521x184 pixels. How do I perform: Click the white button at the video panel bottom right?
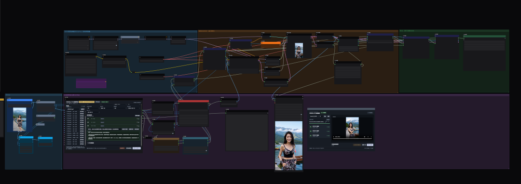click(x=370, y=145)
